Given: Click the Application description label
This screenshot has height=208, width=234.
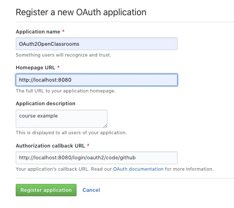Looking at the screenshot, I should coord(46,104).
